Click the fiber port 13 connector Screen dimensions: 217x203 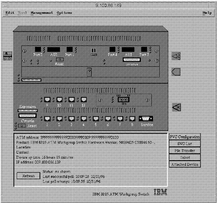click(x=124, y=100)
